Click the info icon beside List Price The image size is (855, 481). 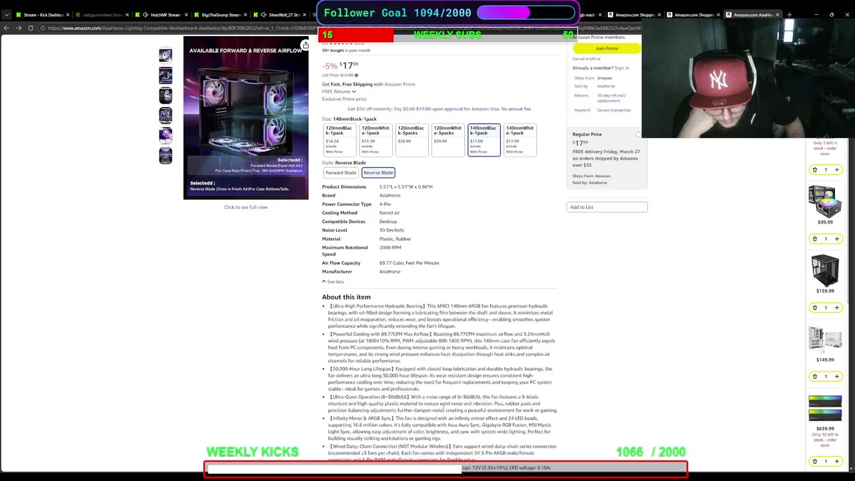click(x=356, y=75)
